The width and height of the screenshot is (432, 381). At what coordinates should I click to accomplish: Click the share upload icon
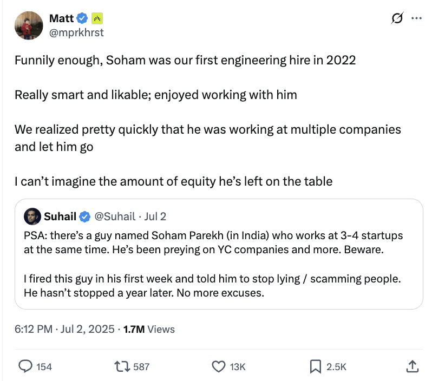(412, 366)
